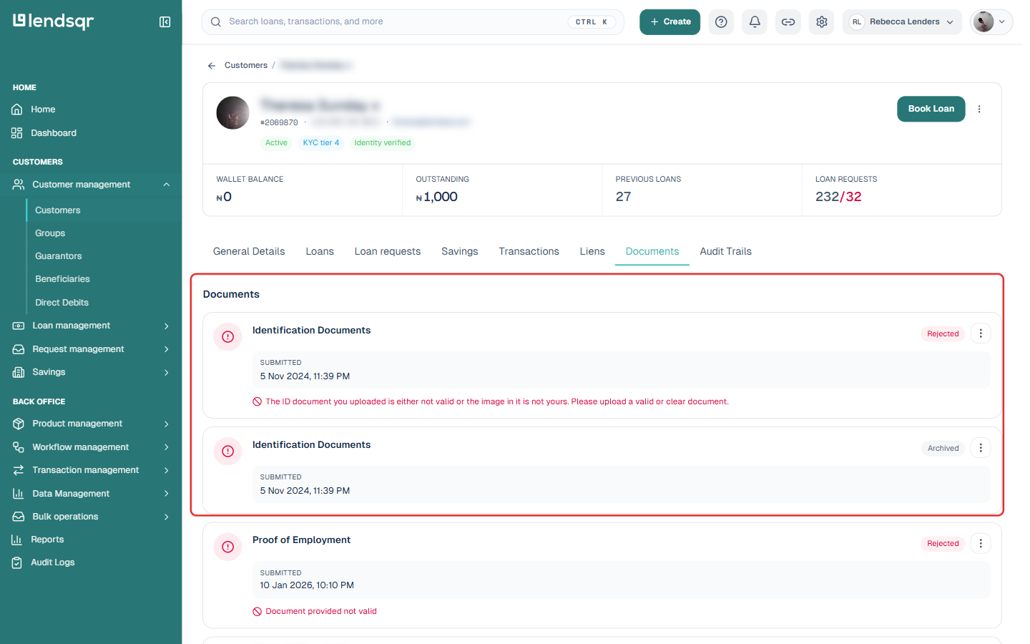1030x644 pixels.
Task: Switch to Liens tab
Action: click(x=592, y=251)
